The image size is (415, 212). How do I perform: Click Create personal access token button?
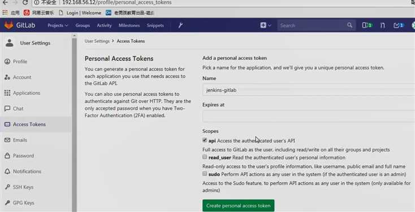click(238, 205)
